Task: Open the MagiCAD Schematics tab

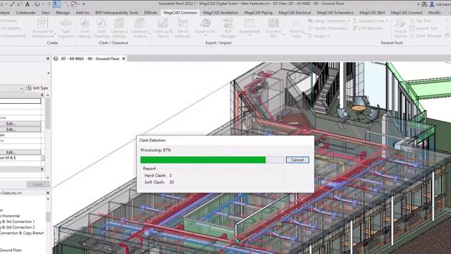Action: [335, 13]
